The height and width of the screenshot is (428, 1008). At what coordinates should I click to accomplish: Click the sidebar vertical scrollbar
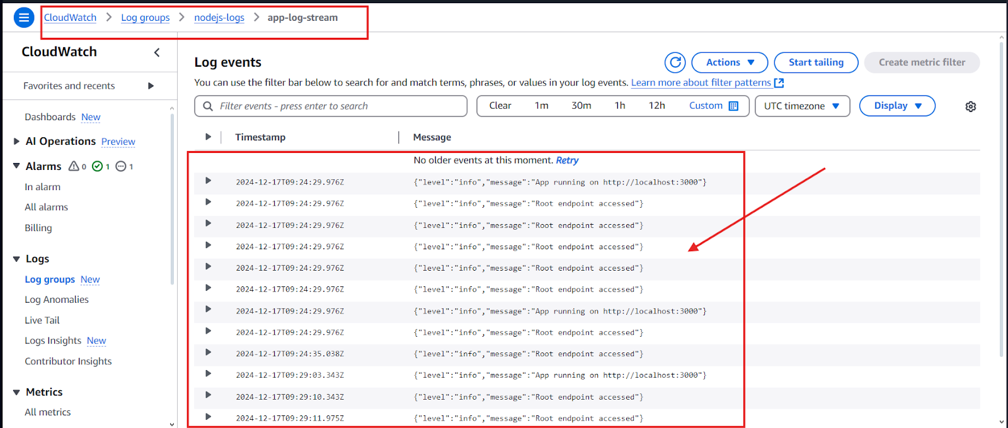point(172,198)
